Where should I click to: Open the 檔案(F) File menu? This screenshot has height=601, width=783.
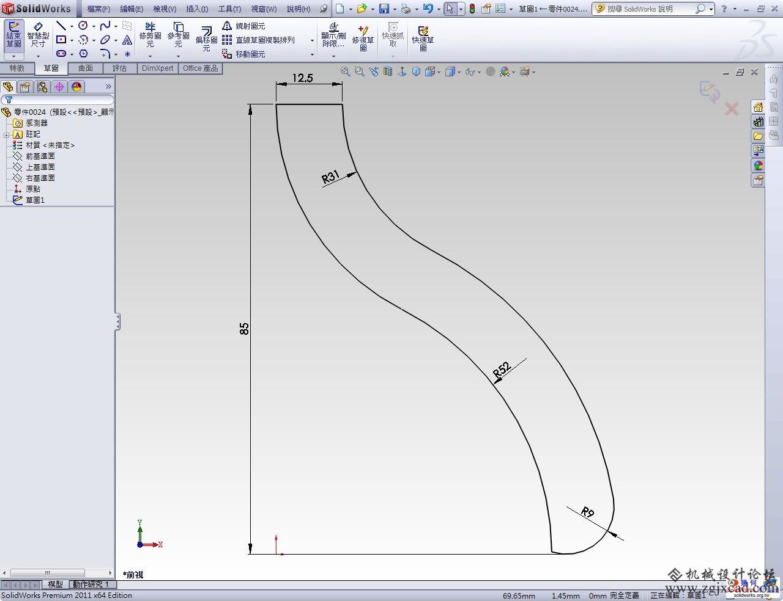tap(98, 9)
